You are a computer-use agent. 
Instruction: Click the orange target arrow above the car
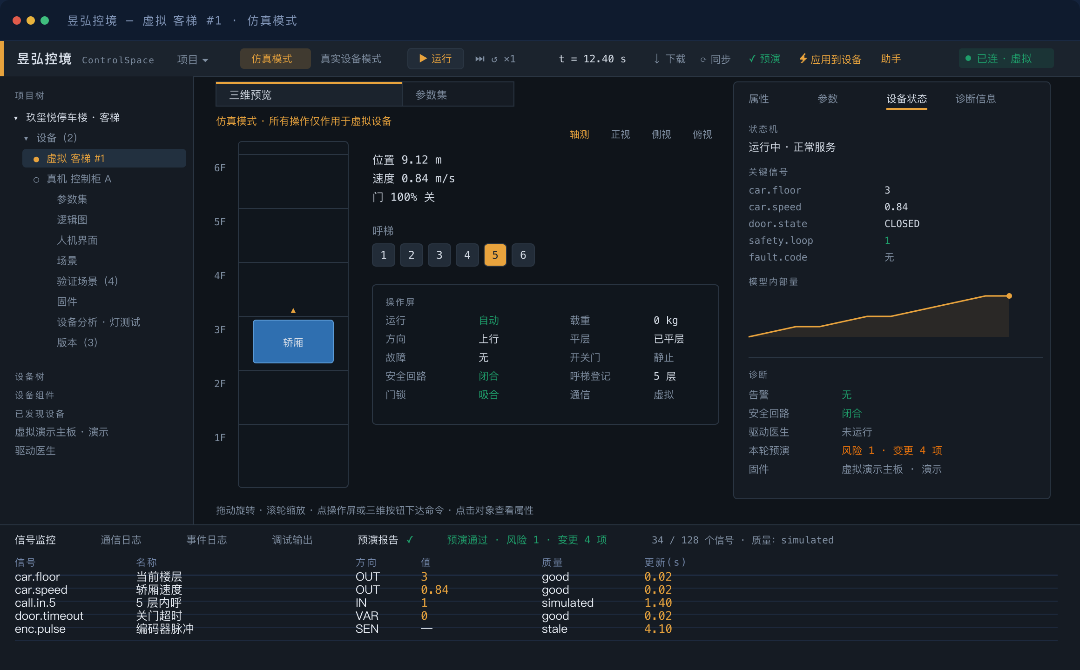click(293, 310)
